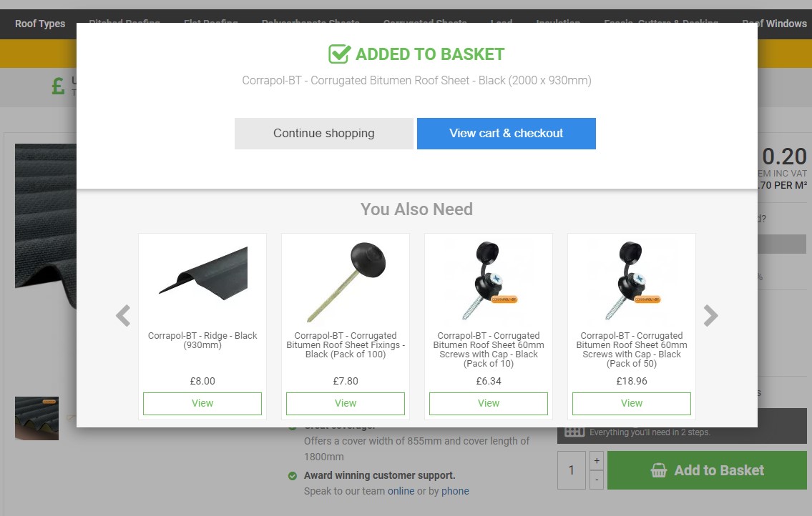This screenshot has width=812, height=516.
Task: View the Roof Sheet Fixings Pack of 100
Action: click(346, 404)
